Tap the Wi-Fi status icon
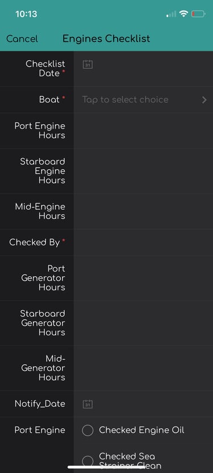Screen dimensions: 213x473 [x=183, y=14]
